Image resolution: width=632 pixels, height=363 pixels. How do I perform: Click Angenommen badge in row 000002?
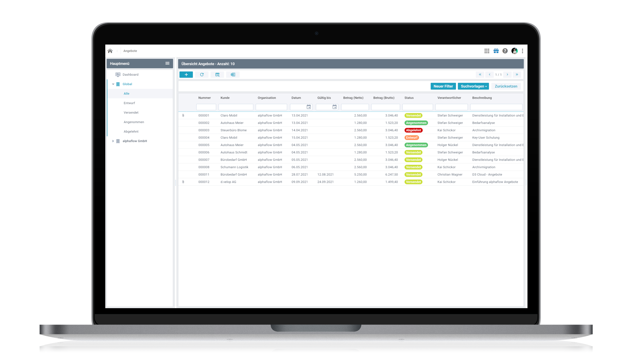pyautogui.click(x=416, y=123)
